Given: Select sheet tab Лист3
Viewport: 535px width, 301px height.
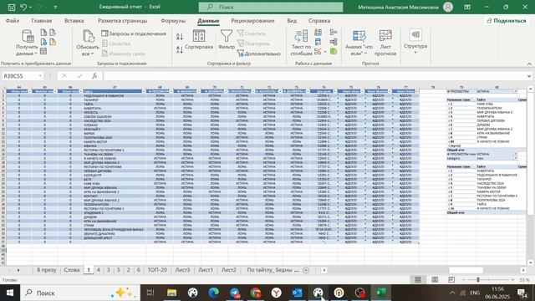Looking at the screenshot, I should [x=182, y=269].
